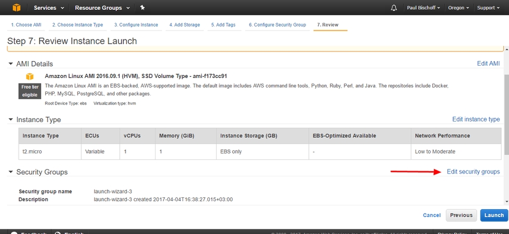509x234 pixels.
Task: Open the Resource Groups dropdown
Action: coord(102,8)
